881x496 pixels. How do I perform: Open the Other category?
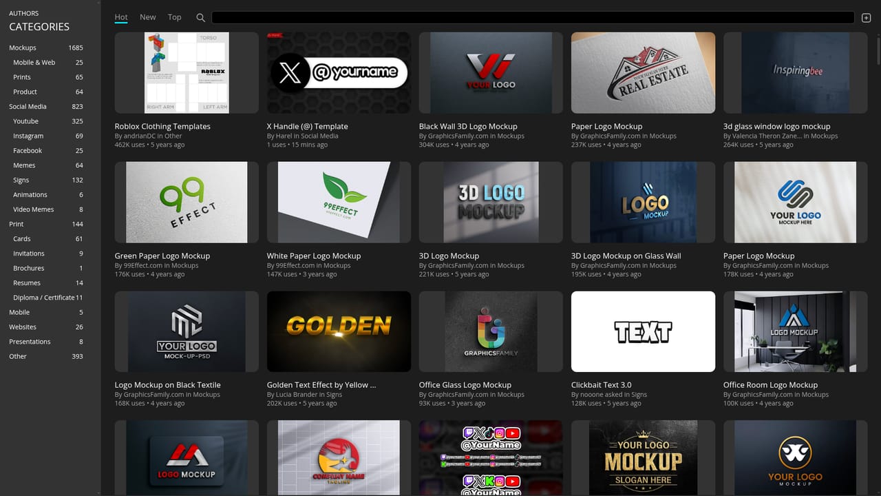tap(45, 356)
